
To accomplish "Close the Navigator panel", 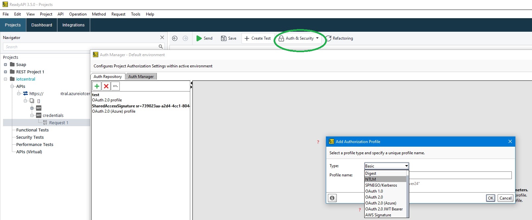I will [162, 37].
